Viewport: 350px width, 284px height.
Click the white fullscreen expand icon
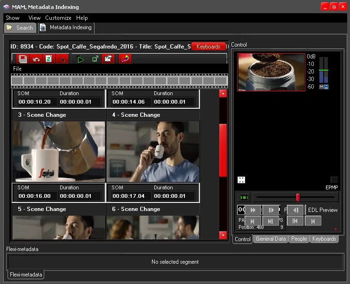(241, 180)
